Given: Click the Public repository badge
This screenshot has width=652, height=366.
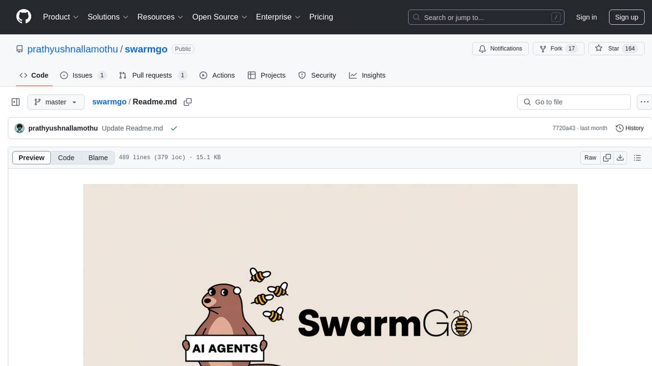Looking at the screenshot, I should pos(183,49).
